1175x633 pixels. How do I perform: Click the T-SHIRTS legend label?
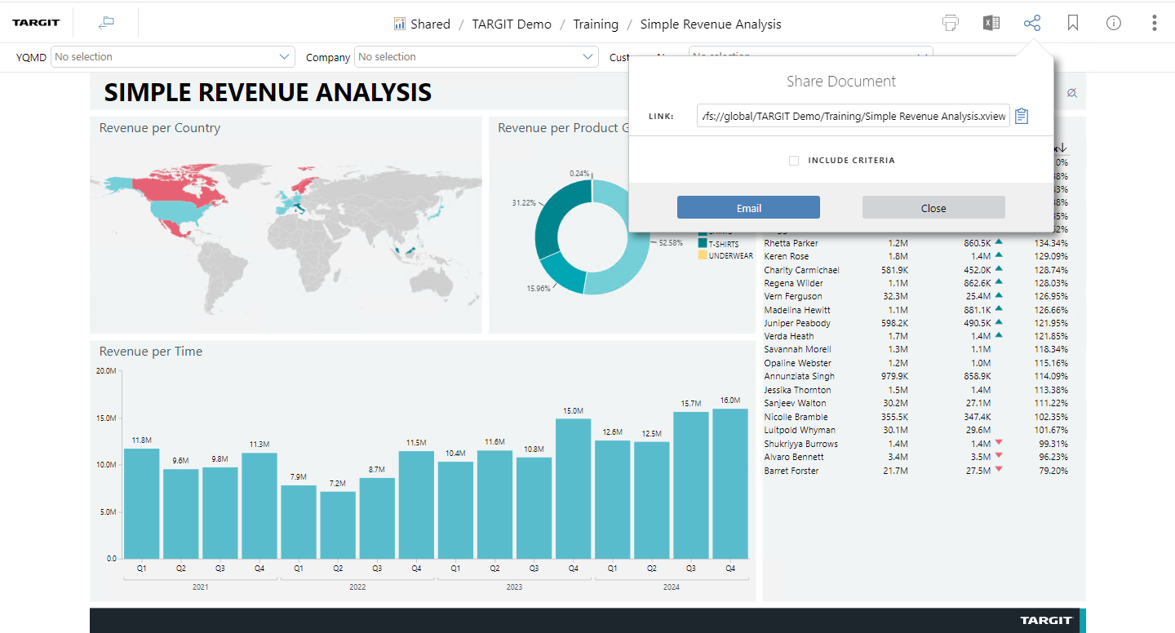pyautogui.click(x=724, y=244)
